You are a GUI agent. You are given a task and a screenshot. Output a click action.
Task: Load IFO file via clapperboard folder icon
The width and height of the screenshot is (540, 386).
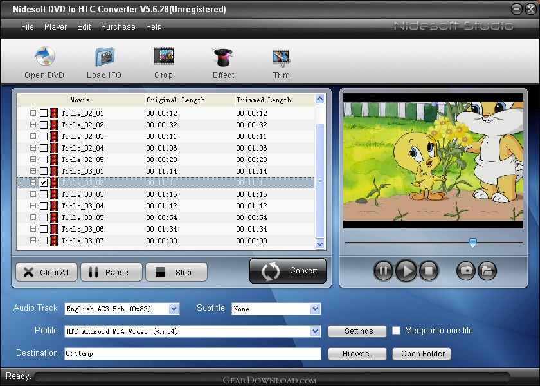point(104,57)
